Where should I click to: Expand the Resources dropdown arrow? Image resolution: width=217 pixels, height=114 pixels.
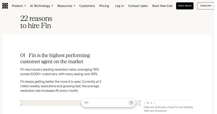tap(74, 6)
